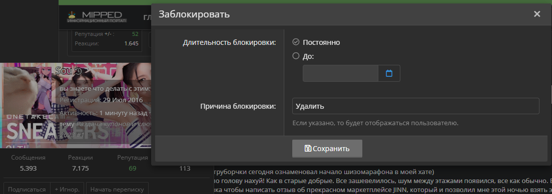Select the Постоянно duration option
Image resolution: width=552 pixels, height=194 pixels.
click(296, 42)
